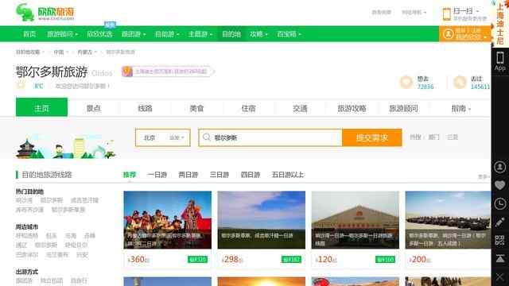Open 目的地 in green nav bar

(x=231, y=34)
